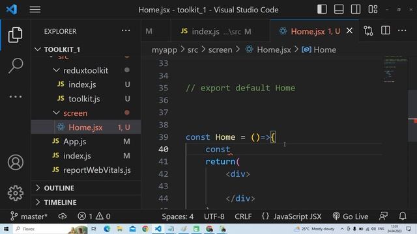Click the myapp breadcrumb

(164, 49)
